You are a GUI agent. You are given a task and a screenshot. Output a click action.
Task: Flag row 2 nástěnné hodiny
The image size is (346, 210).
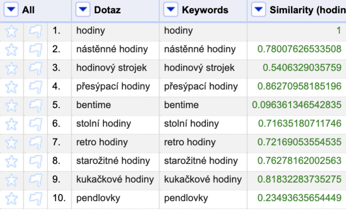[36, 49]
